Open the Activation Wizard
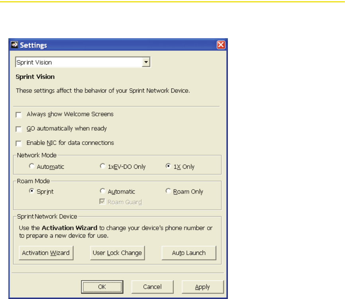Viewport: 345px width, 299px height. (x=46, y=253)
